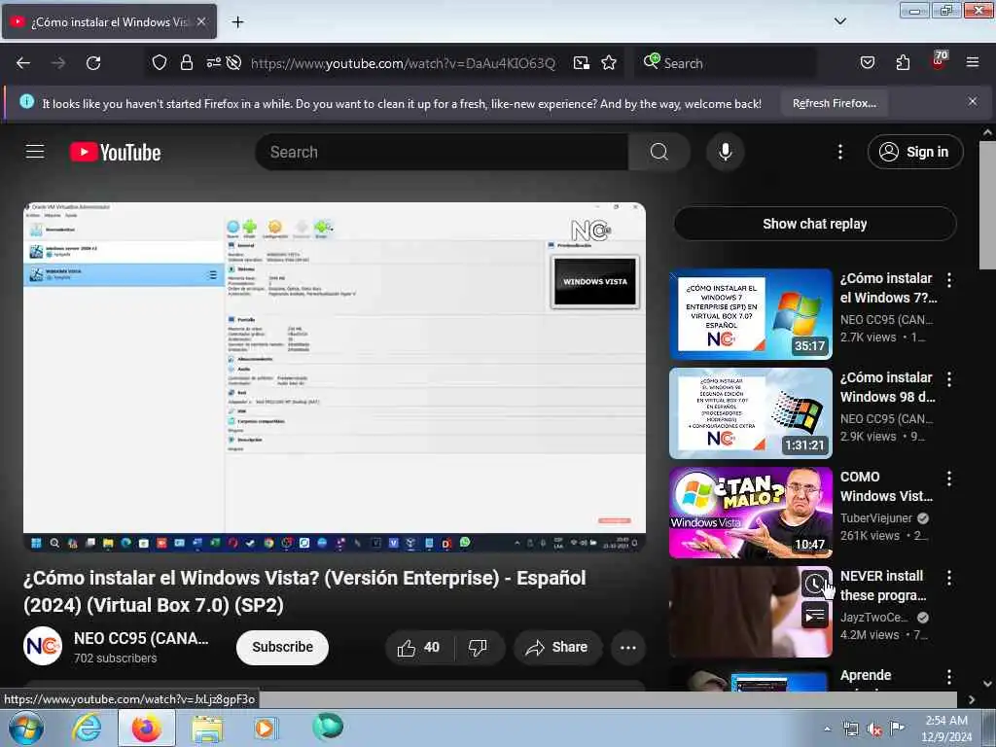
Task: Open the Extensions puzzle icon
Action: point(903,62)
